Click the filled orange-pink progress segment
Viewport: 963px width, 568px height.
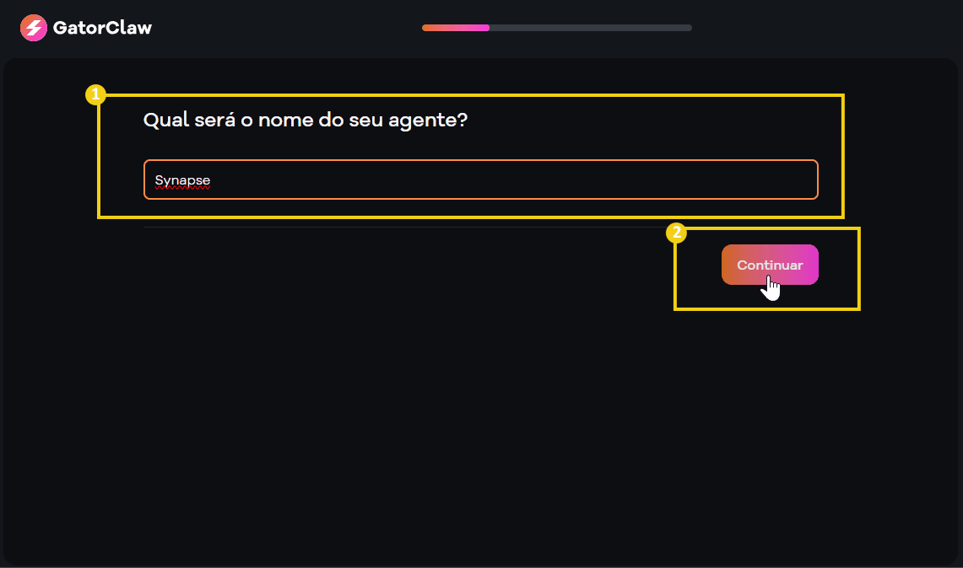(x=455, y=27)
